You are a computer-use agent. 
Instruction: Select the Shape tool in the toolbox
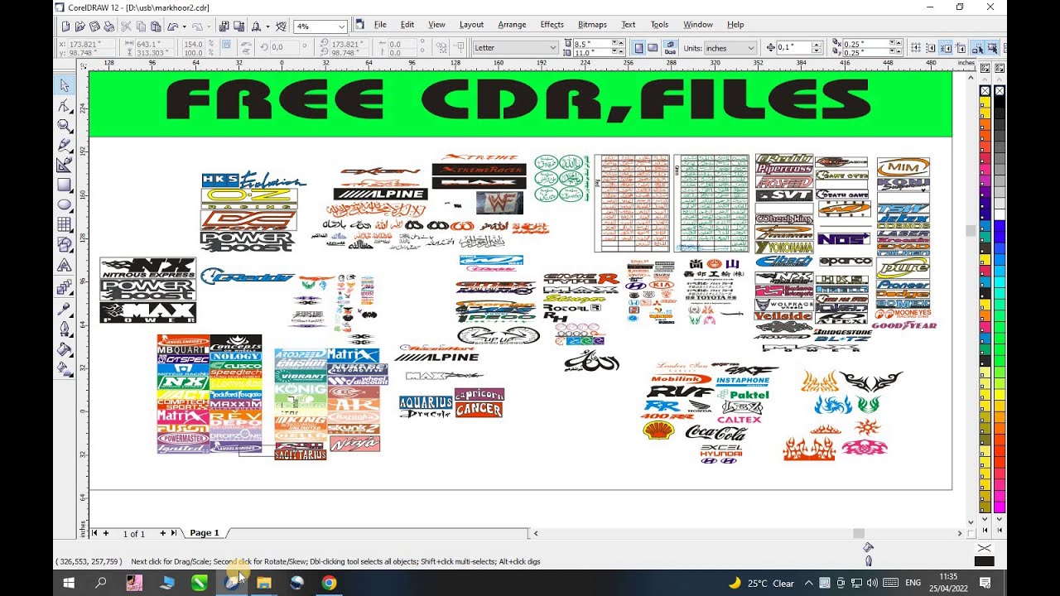click(x=65, y=105)
